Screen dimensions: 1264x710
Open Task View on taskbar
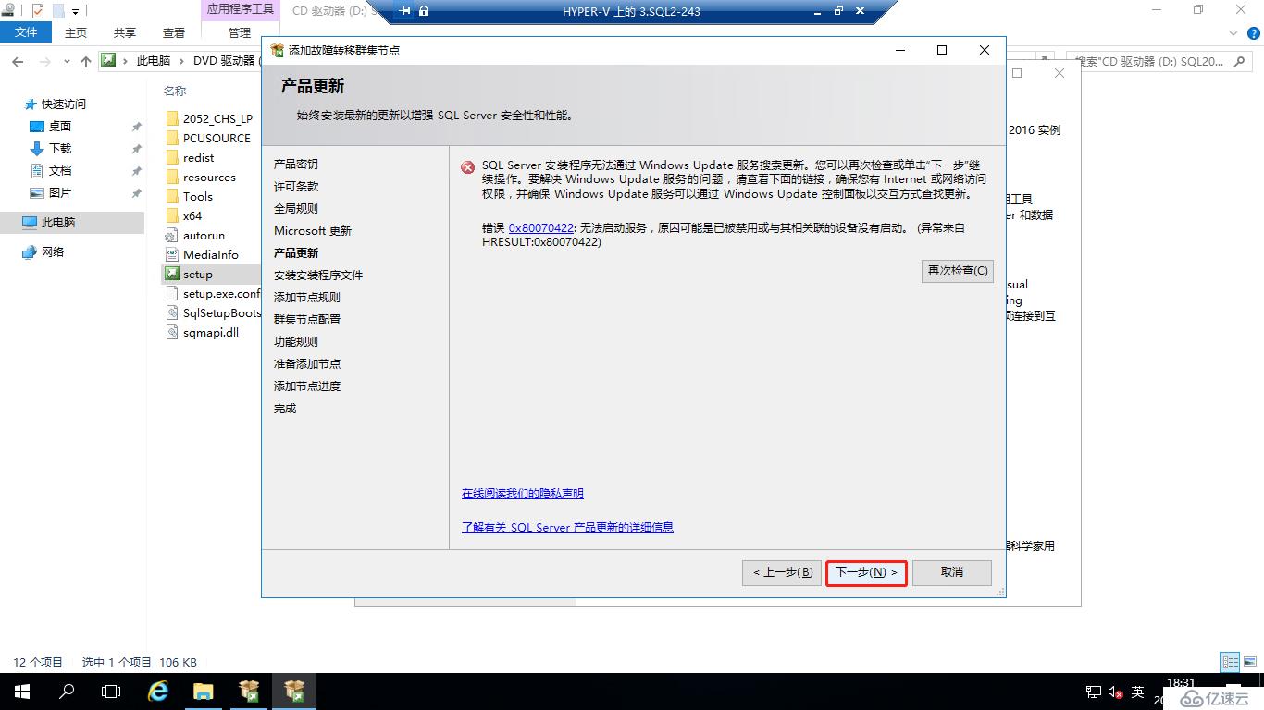coord(111,692)
